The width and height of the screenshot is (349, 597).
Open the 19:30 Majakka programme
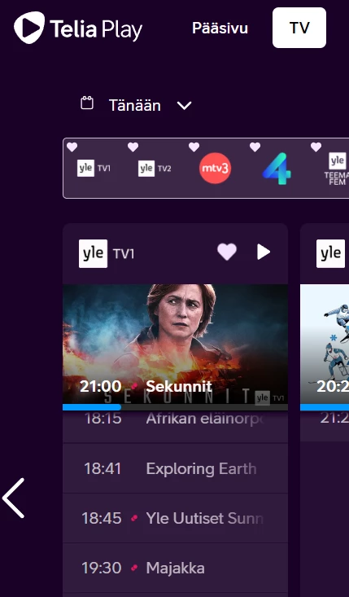[175, 568]
